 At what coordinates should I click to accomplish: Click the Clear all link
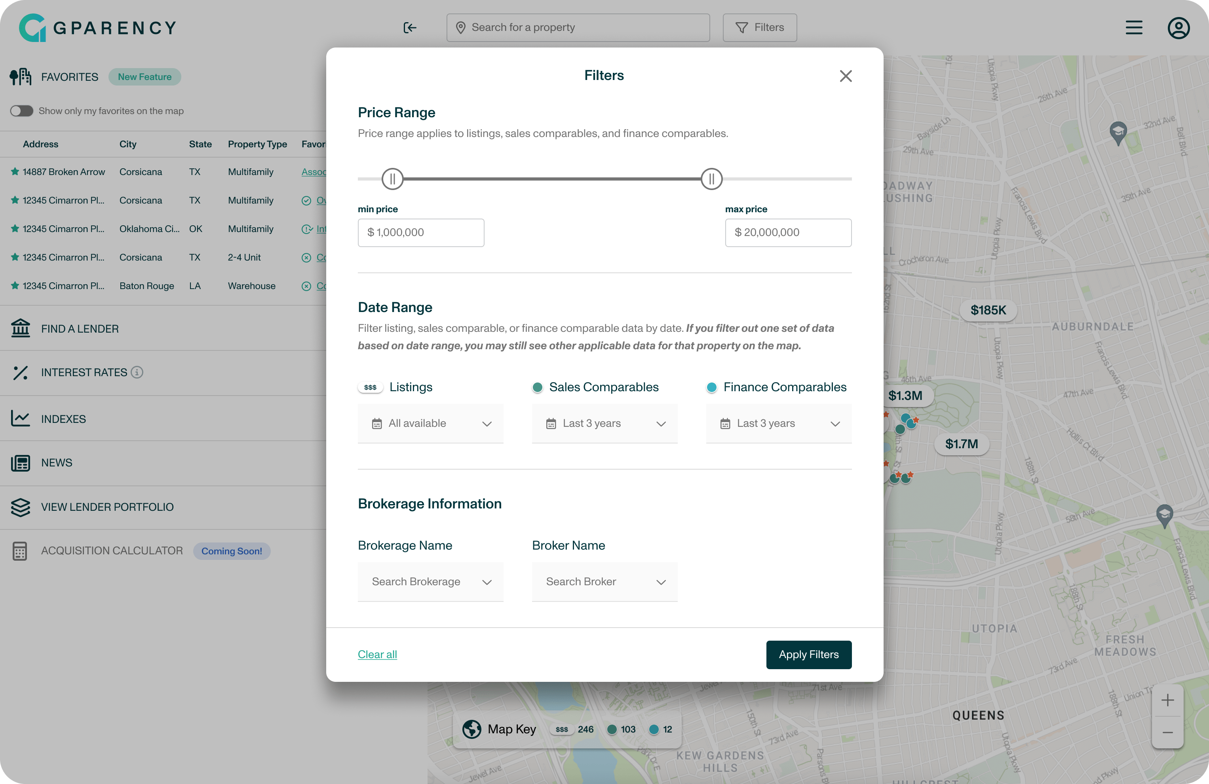point(377,655)
